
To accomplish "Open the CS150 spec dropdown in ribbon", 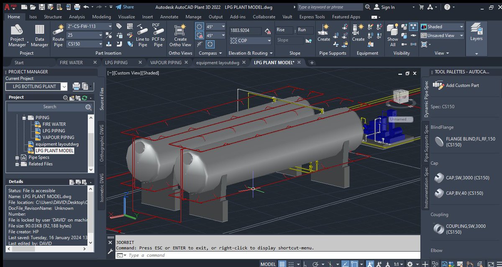I will (x=100, y=44).
